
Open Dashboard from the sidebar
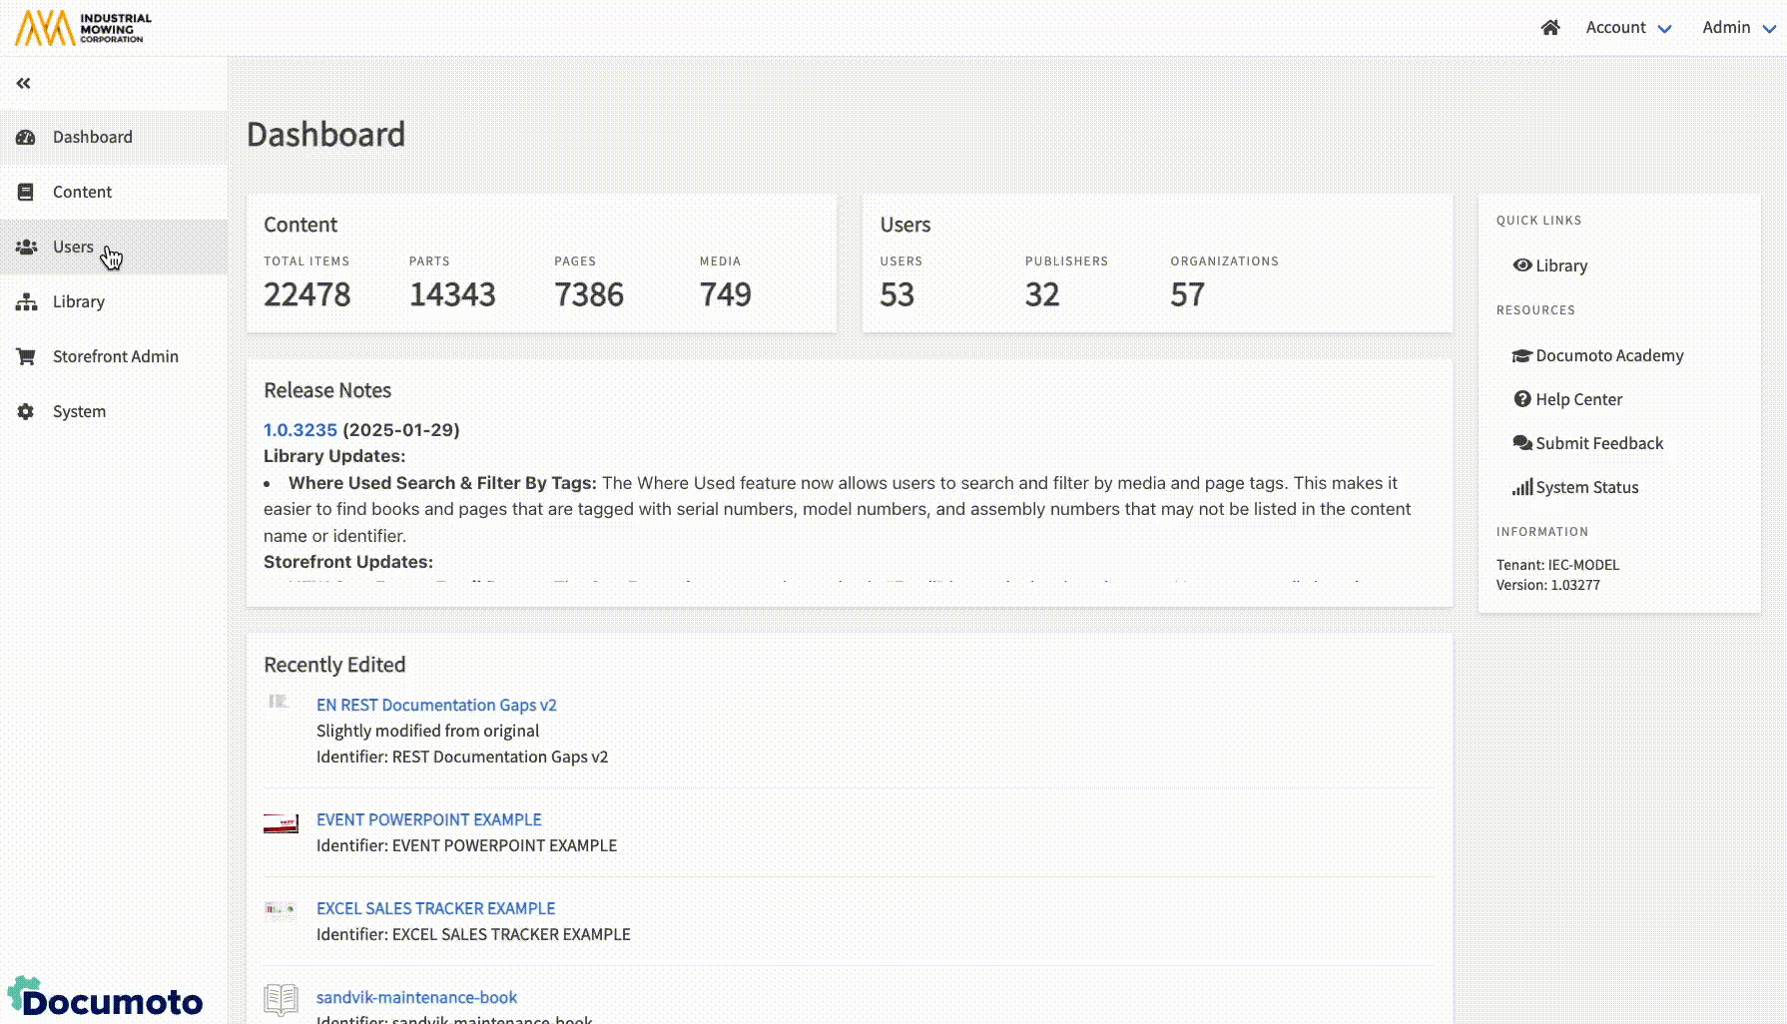coord(92,137)
